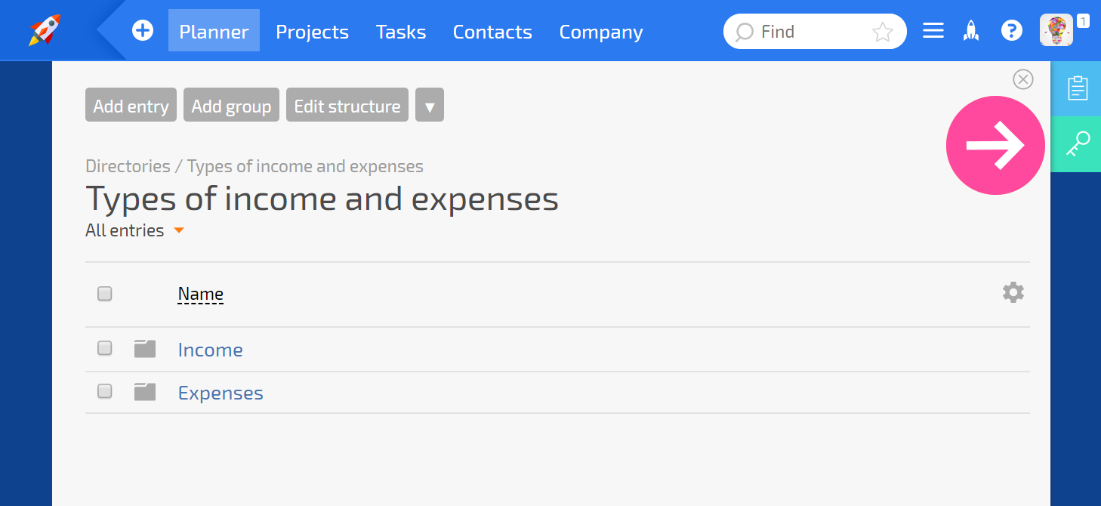Check the Expenses row checkbox
The width and height of the screenshot is (1101, 506).
coord(105,391)
